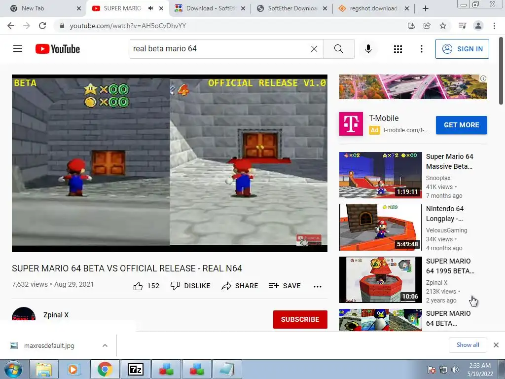Open the media control icon in Chrome toolbar
Image resolution: width=505 pixels, height=379 pixels.
tap(462, 26)
